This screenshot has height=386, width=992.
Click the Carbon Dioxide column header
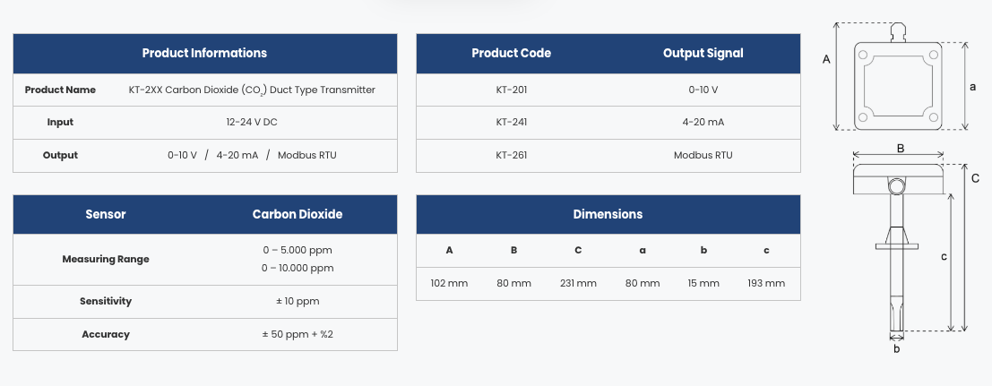[x=298, y=215]
